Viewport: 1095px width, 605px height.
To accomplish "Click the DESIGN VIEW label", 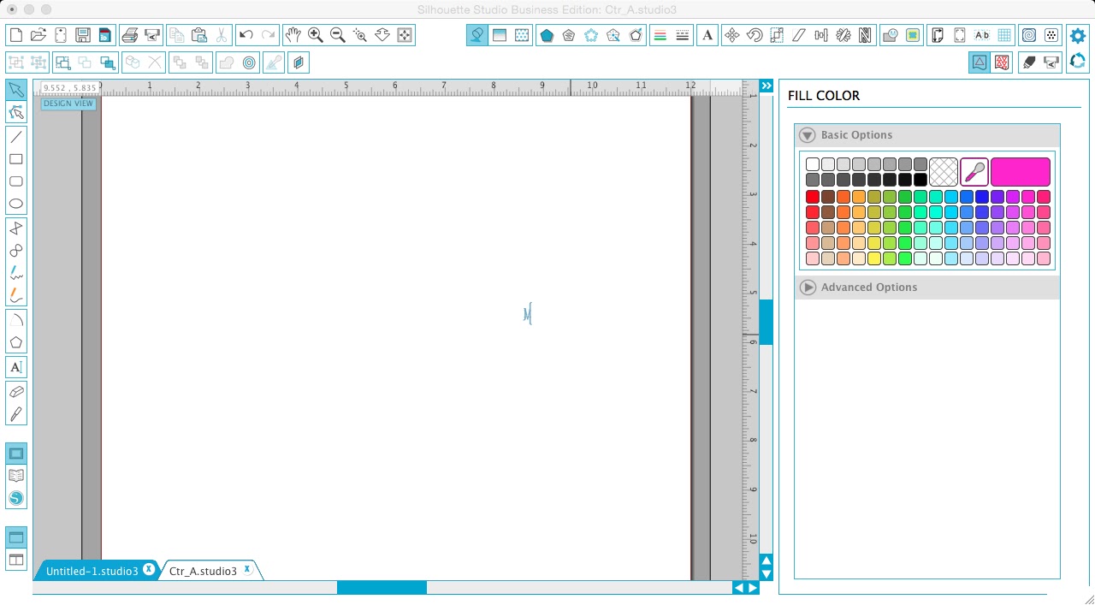I will pos(68,103).
